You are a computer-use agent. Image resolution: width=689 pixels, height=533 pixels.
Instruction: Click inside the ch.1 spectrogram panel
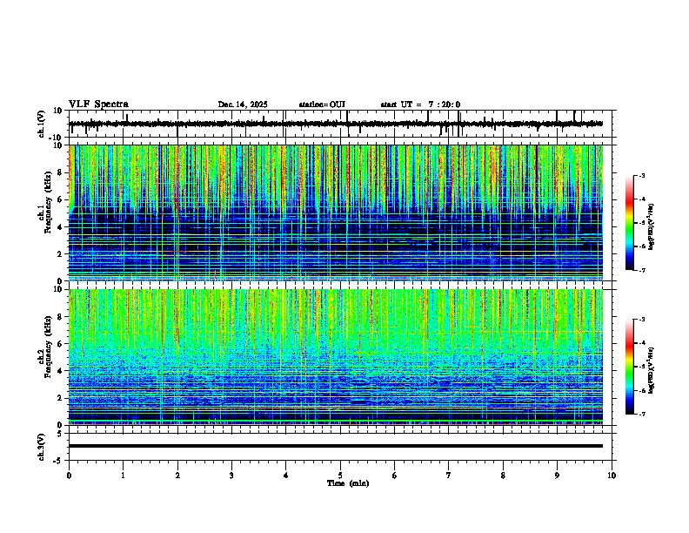point(336,213)
